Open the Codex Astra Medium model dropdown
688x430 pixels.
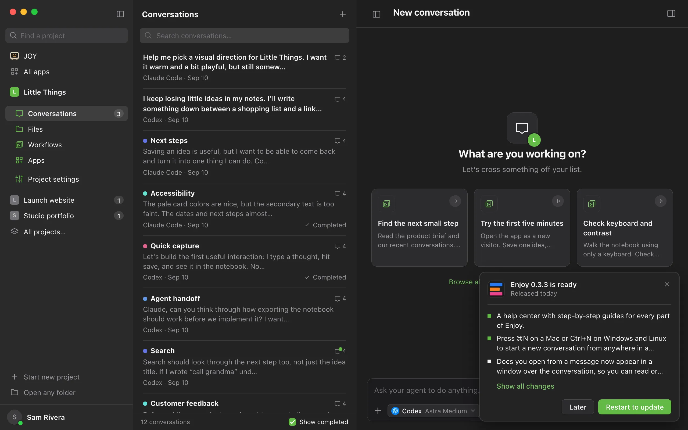433,411
